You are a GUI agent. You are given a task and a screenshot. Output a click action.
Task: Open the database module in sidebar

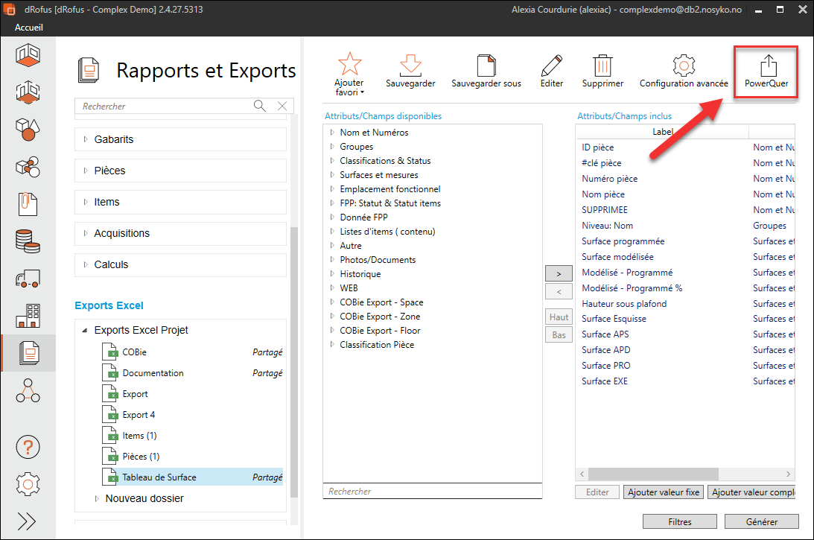(28, 241)
